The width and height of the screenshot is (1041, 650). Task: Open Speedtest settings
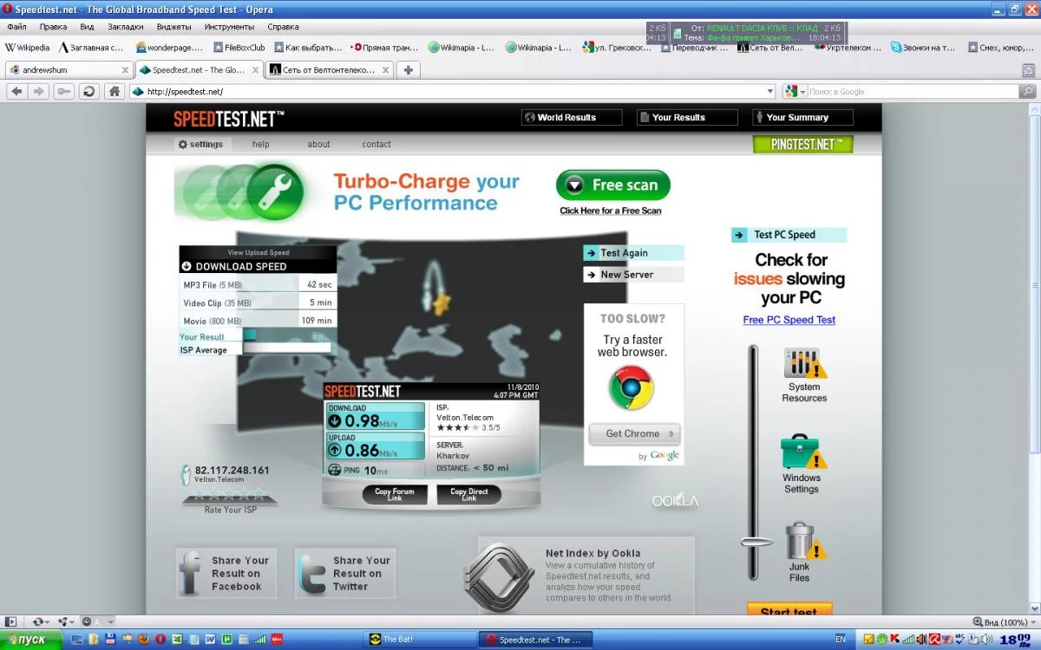click(200, 145)
